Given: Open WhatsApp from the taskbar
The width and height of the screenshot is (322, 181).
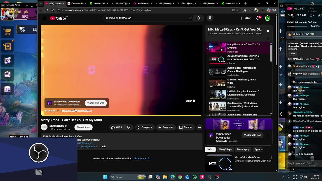Looking at the screenshot, I should tap(195, 177).
